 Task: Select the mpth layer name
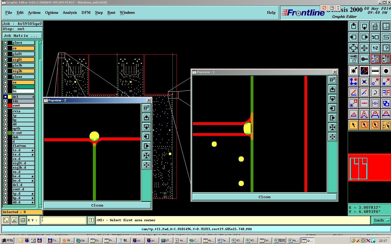point(23,129)
